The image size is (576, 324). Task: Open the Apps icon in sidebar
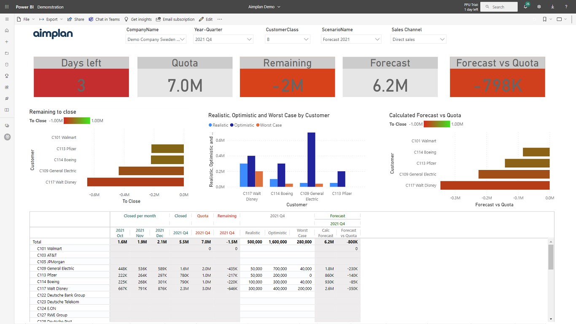coord(7,87)
